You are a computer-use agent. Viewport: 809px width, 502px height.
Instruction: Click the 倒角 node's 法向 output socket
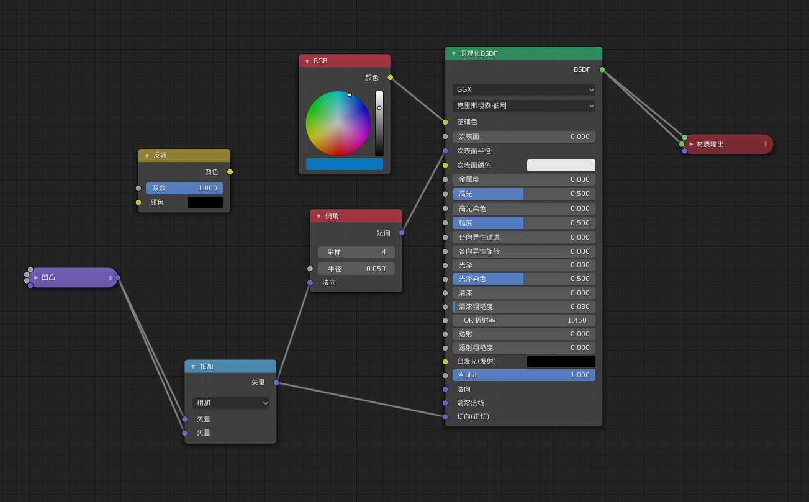click(x=402, y=233)
